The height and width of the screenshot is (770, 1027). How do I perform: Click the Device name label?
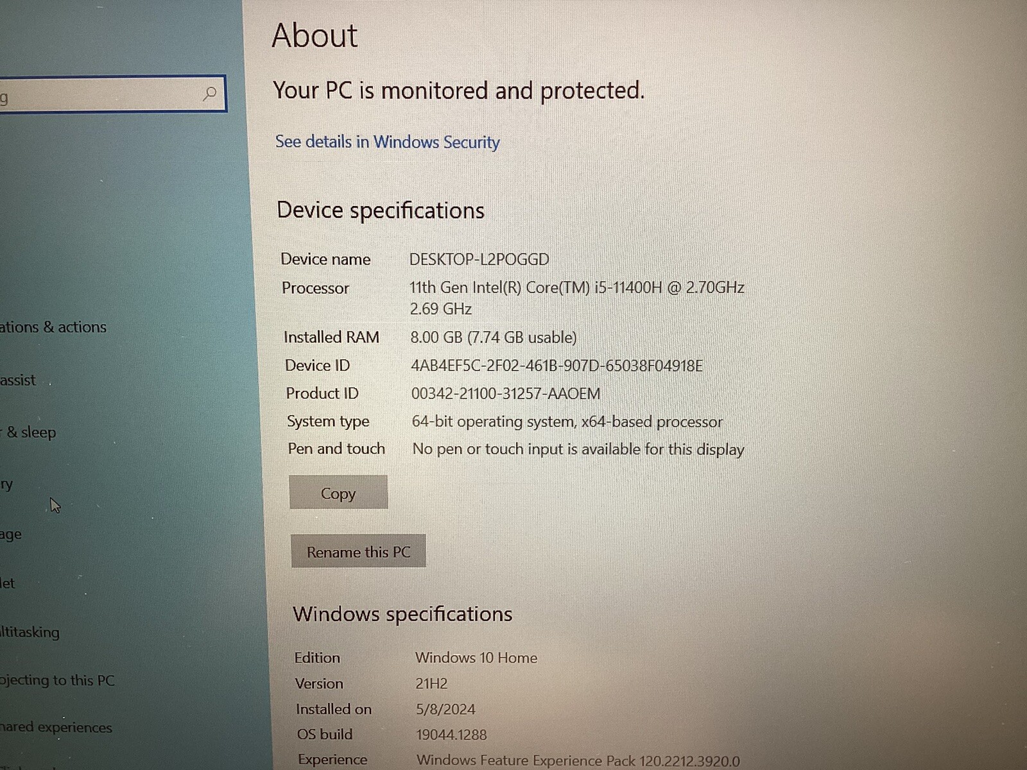(x=325, y=259)
